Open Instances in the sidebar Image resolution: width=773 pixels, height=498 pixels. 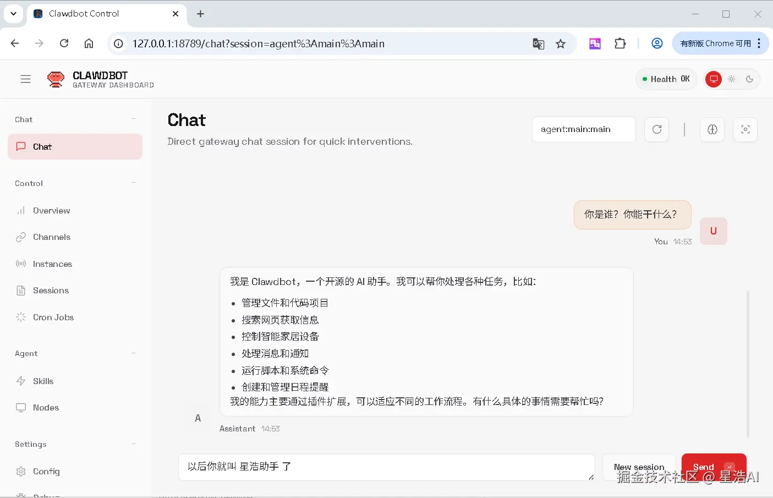pyautogui.click(x=75, y=264)
